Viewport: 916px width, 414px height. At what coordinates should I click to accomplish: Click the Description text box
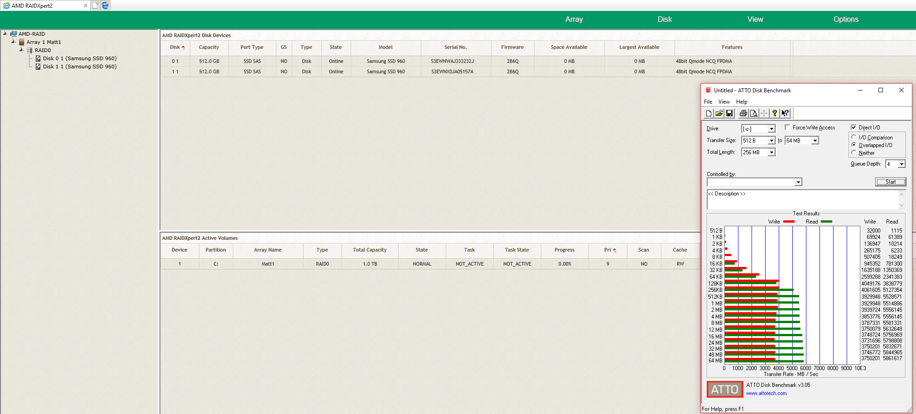pos(802,199)
